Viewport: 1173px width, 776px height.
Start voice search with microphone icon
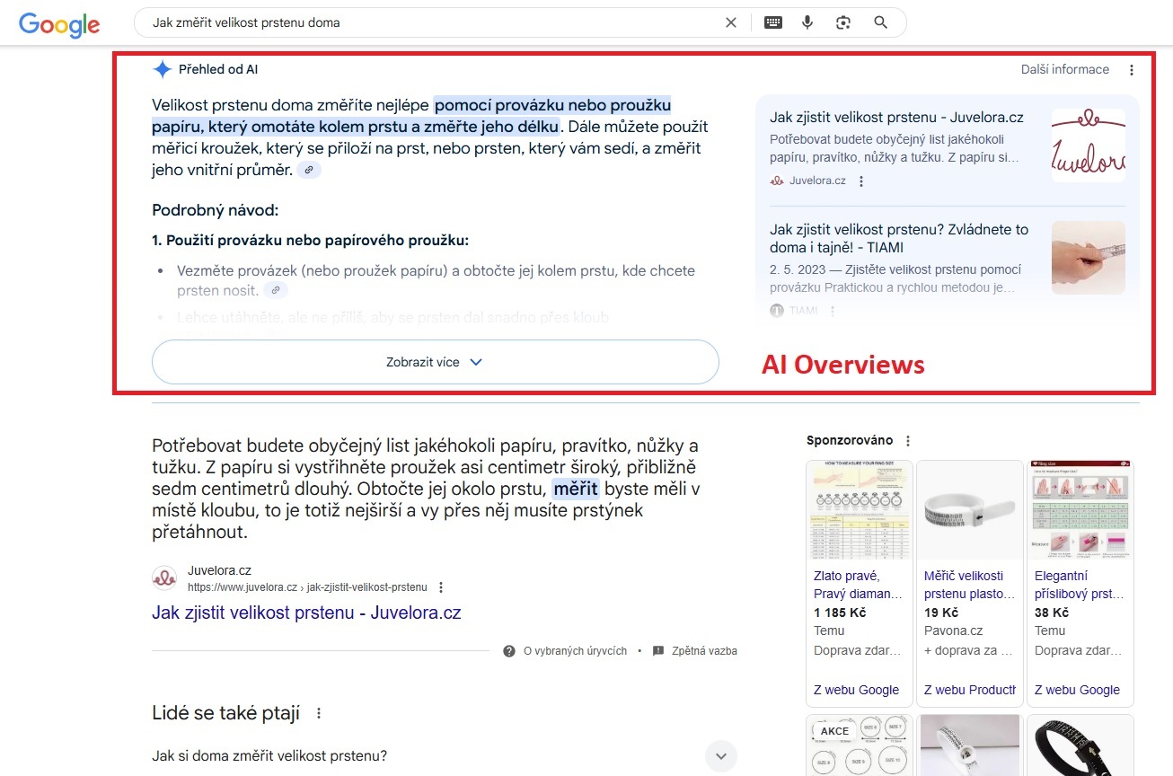[807, 22]
